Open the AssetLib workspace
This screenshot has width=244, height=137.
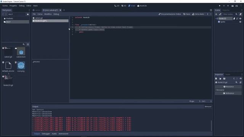(142, 6)
